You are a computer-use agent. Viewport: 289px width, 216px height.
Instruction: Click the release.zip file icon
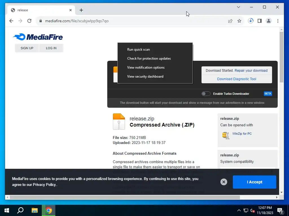coord(119,121)
